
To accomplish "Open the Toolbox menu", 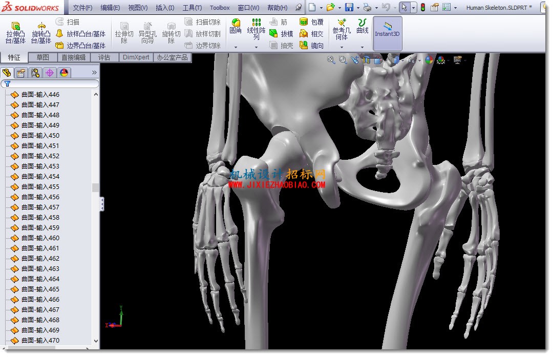I will (220, 7).
